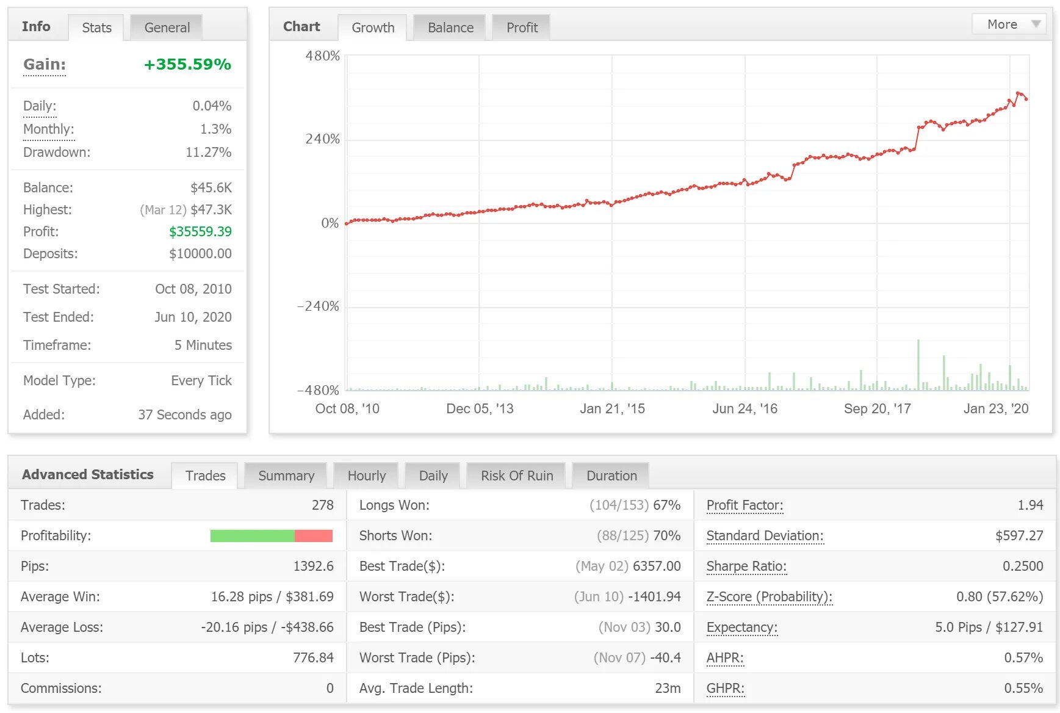This screenshot has width=1060, height=713.
Task: Click the 5 Minutes timeframe value
Action: [203, 345]
